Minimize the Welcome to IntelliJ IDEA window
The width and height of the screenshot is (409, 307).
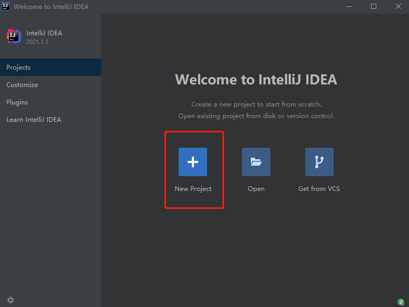pyautogui.click(x=349, y=6)
